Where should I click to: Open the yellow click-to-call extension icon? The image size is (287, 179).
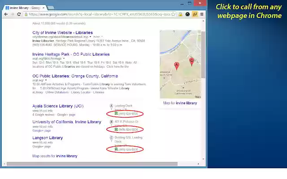[x=195, y=14]
